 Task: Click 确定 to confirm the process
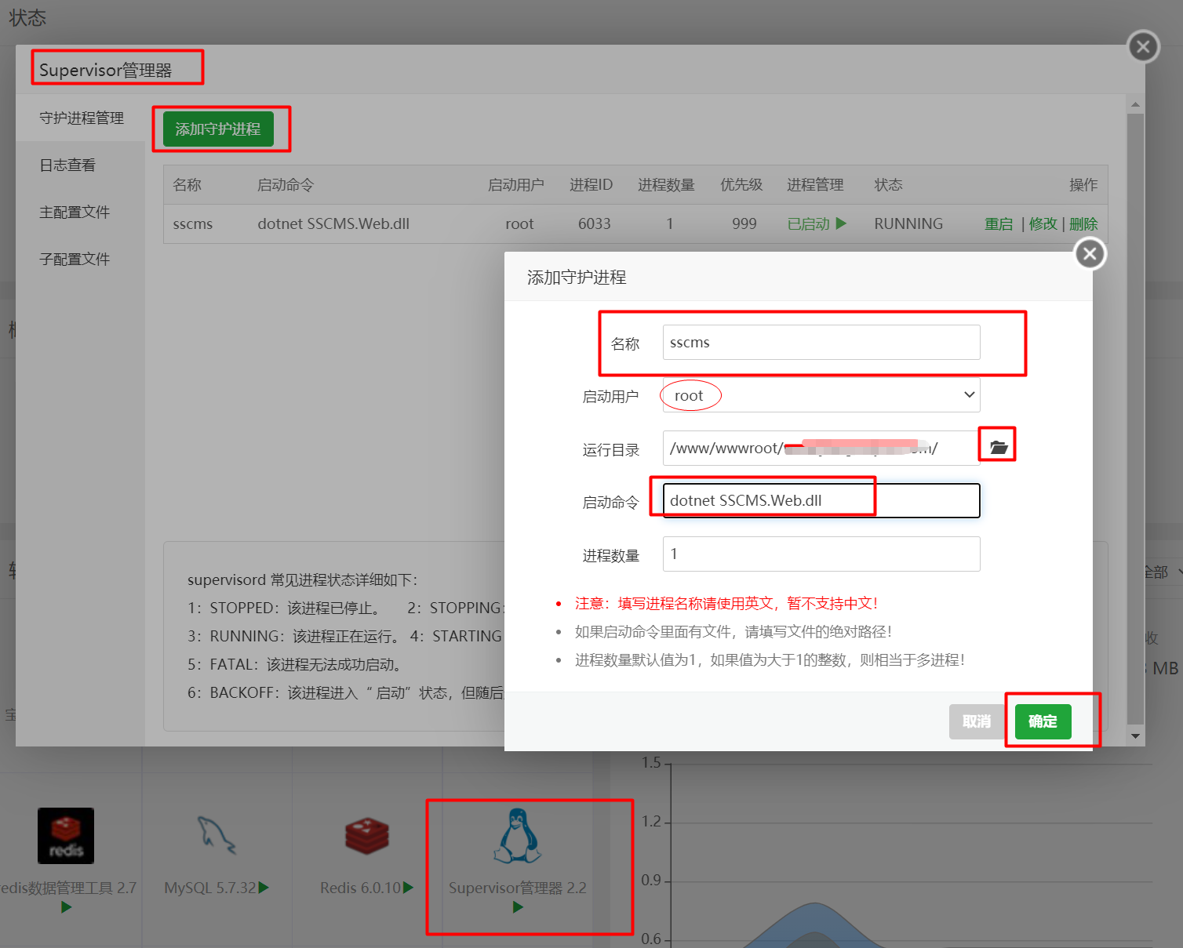pos(1043,721)
